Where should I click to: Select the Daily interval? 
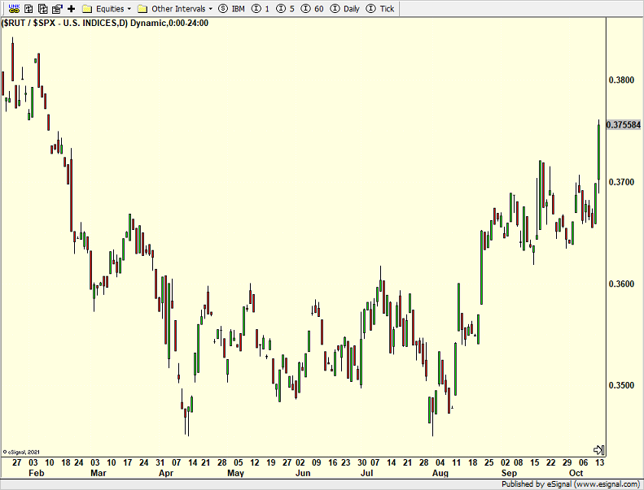[346, 8]
